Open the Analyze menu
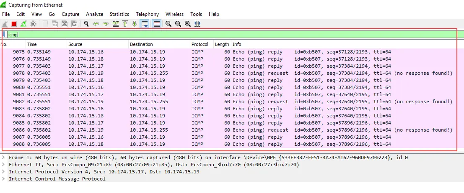 pos(95,14)
